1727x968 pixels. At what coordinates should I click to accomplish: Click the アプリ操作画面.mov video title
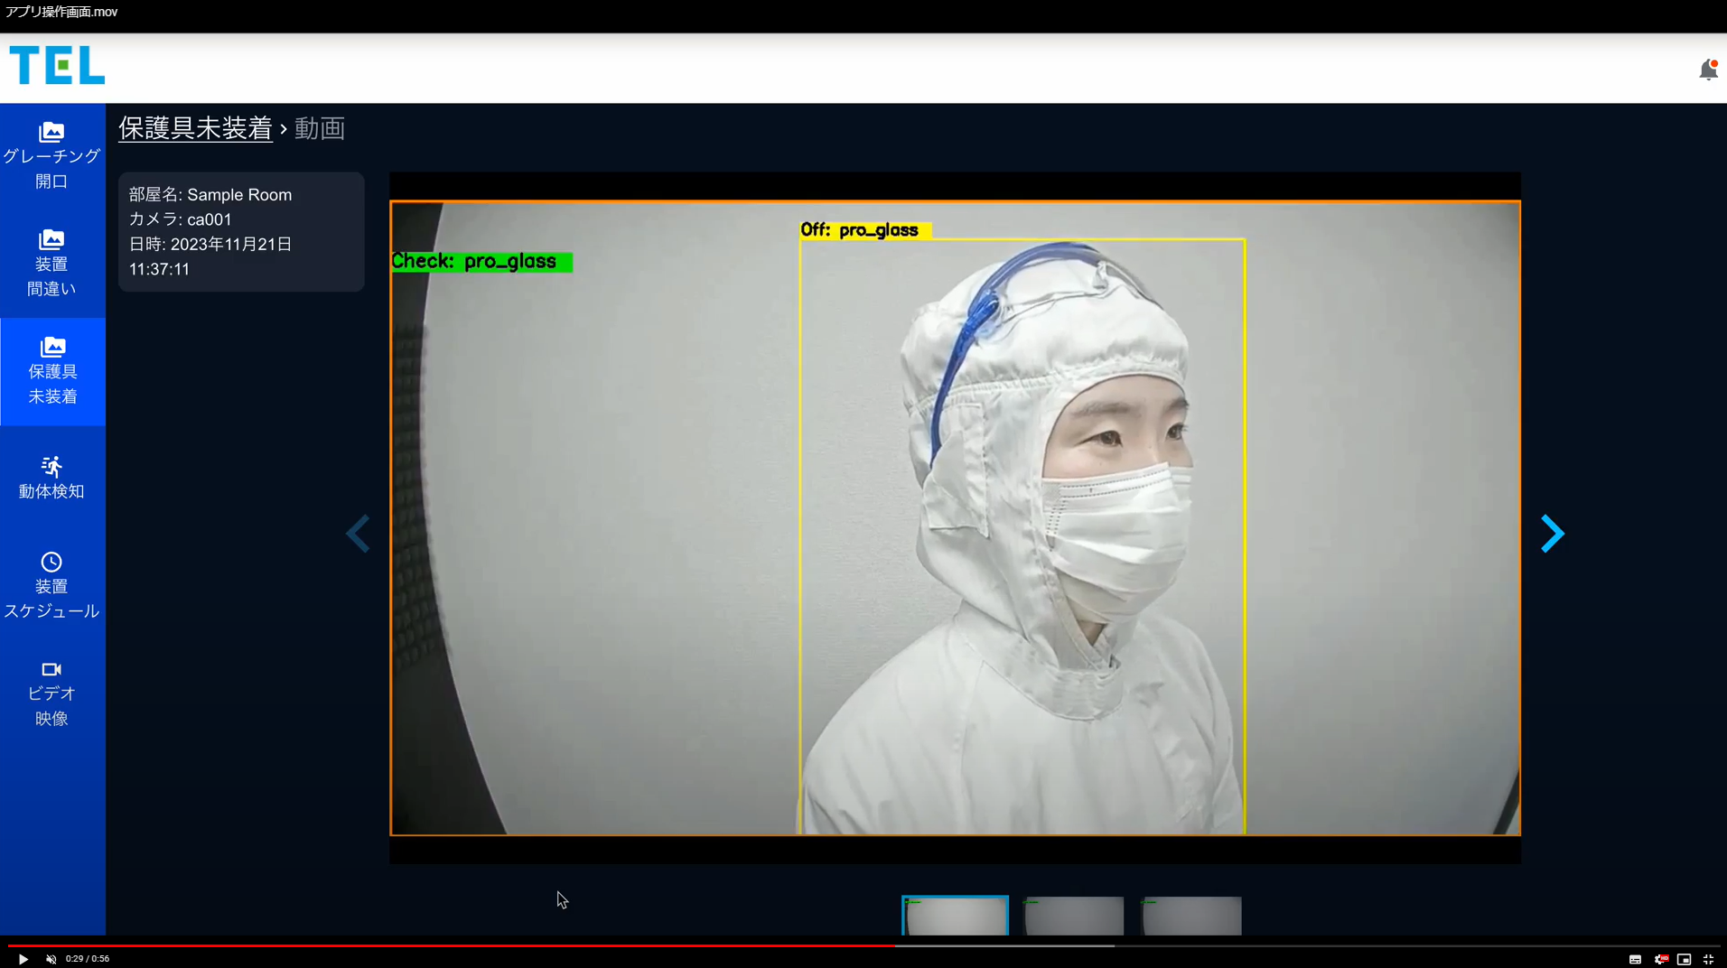tap(61, 12)
